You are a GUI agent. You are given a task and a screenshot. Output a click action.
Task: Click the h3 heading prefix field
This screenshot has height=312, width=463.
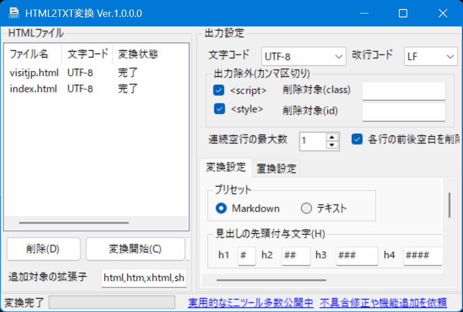pyautogui.click(x=357, y=255)
